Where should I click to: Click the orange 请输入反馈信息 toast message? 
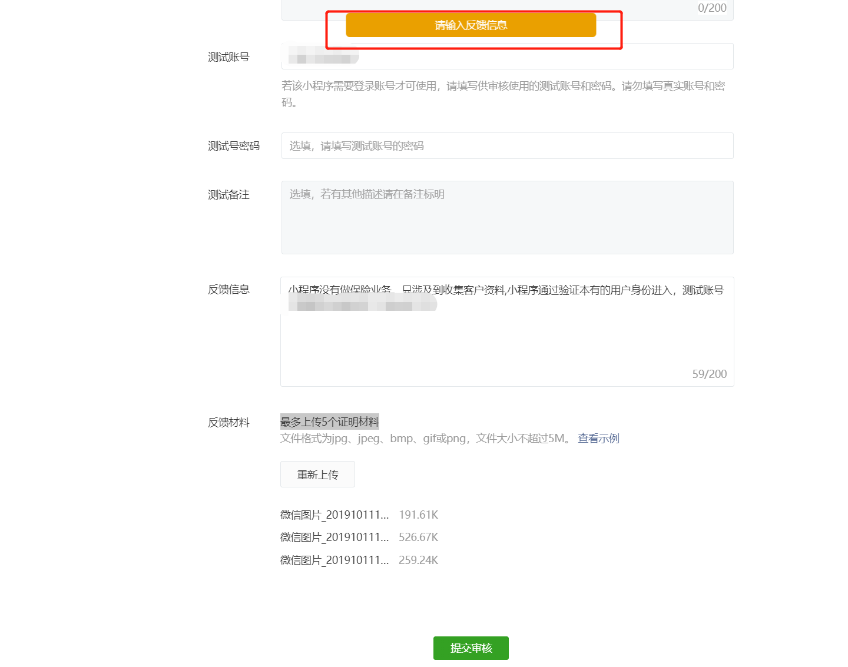pyautogui.click(x=471, y=25)
